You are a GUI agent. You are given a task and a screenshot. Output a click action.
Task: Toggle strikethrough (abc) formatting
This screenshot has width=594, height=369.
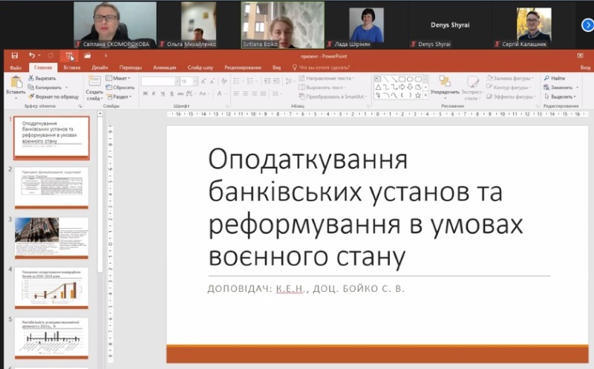coord(180,94)
